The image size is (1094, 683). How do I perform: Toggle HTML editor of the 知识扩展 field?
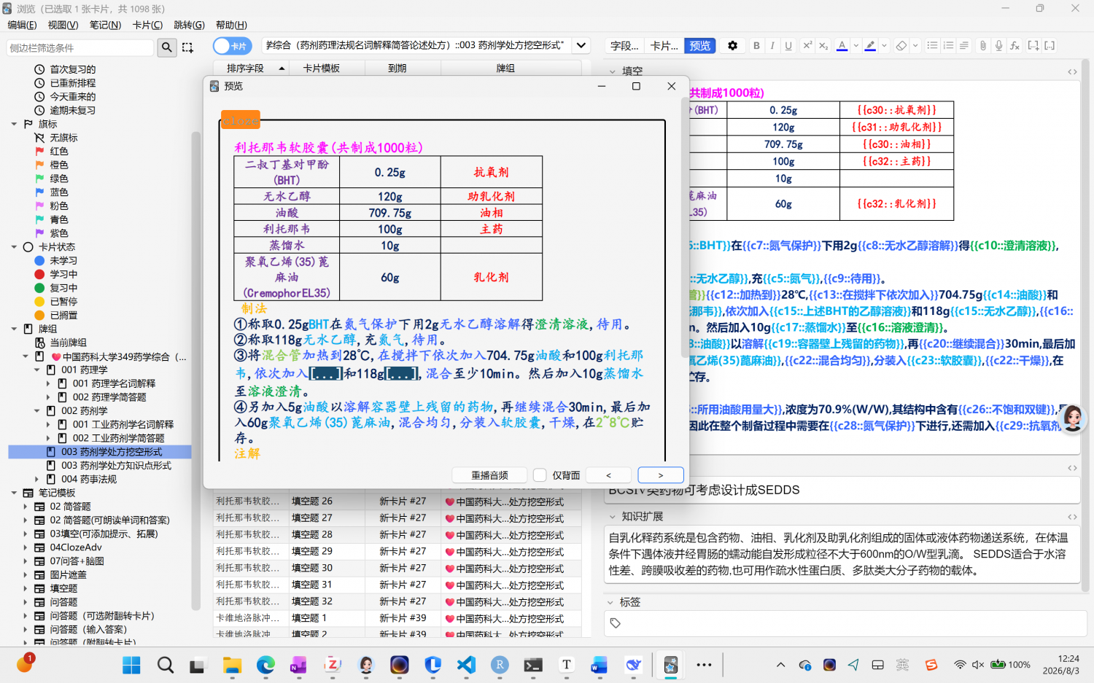[x=1072, y=517]
